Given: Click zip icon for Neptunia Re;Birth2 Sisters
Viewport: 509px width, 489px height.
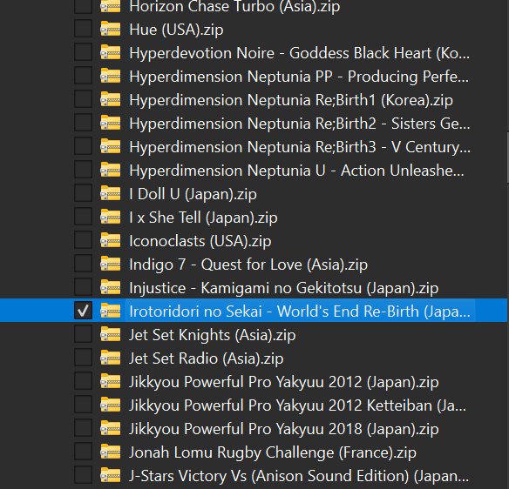Looking at the screenshot, I should pyautogui.click(x=111, y=124).
